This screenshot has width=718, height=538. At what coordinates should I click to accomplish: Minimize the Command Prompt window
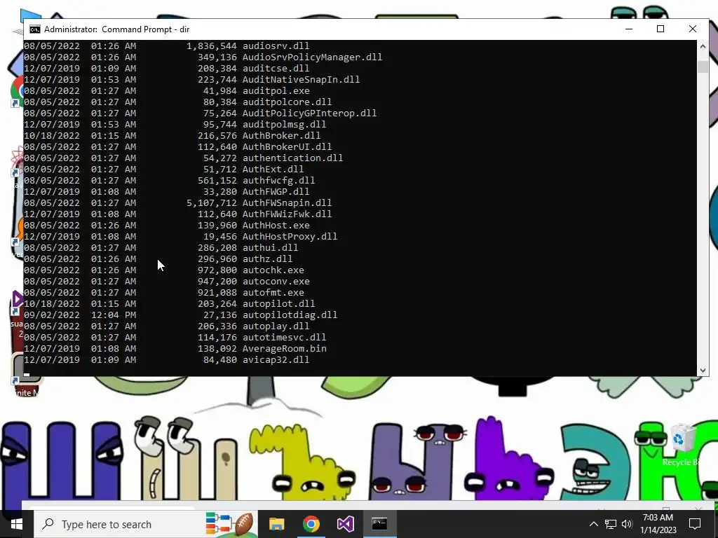[x=629, y=29]
